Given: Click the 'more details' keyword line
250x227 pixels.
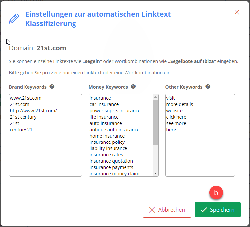Looking at the screenshot, I should coord(179,104).
